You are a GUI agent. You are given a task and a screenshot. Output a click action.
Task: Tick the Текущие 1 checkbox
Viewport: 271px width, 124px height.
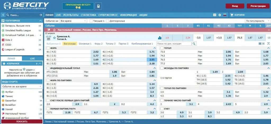coord(91,21)
